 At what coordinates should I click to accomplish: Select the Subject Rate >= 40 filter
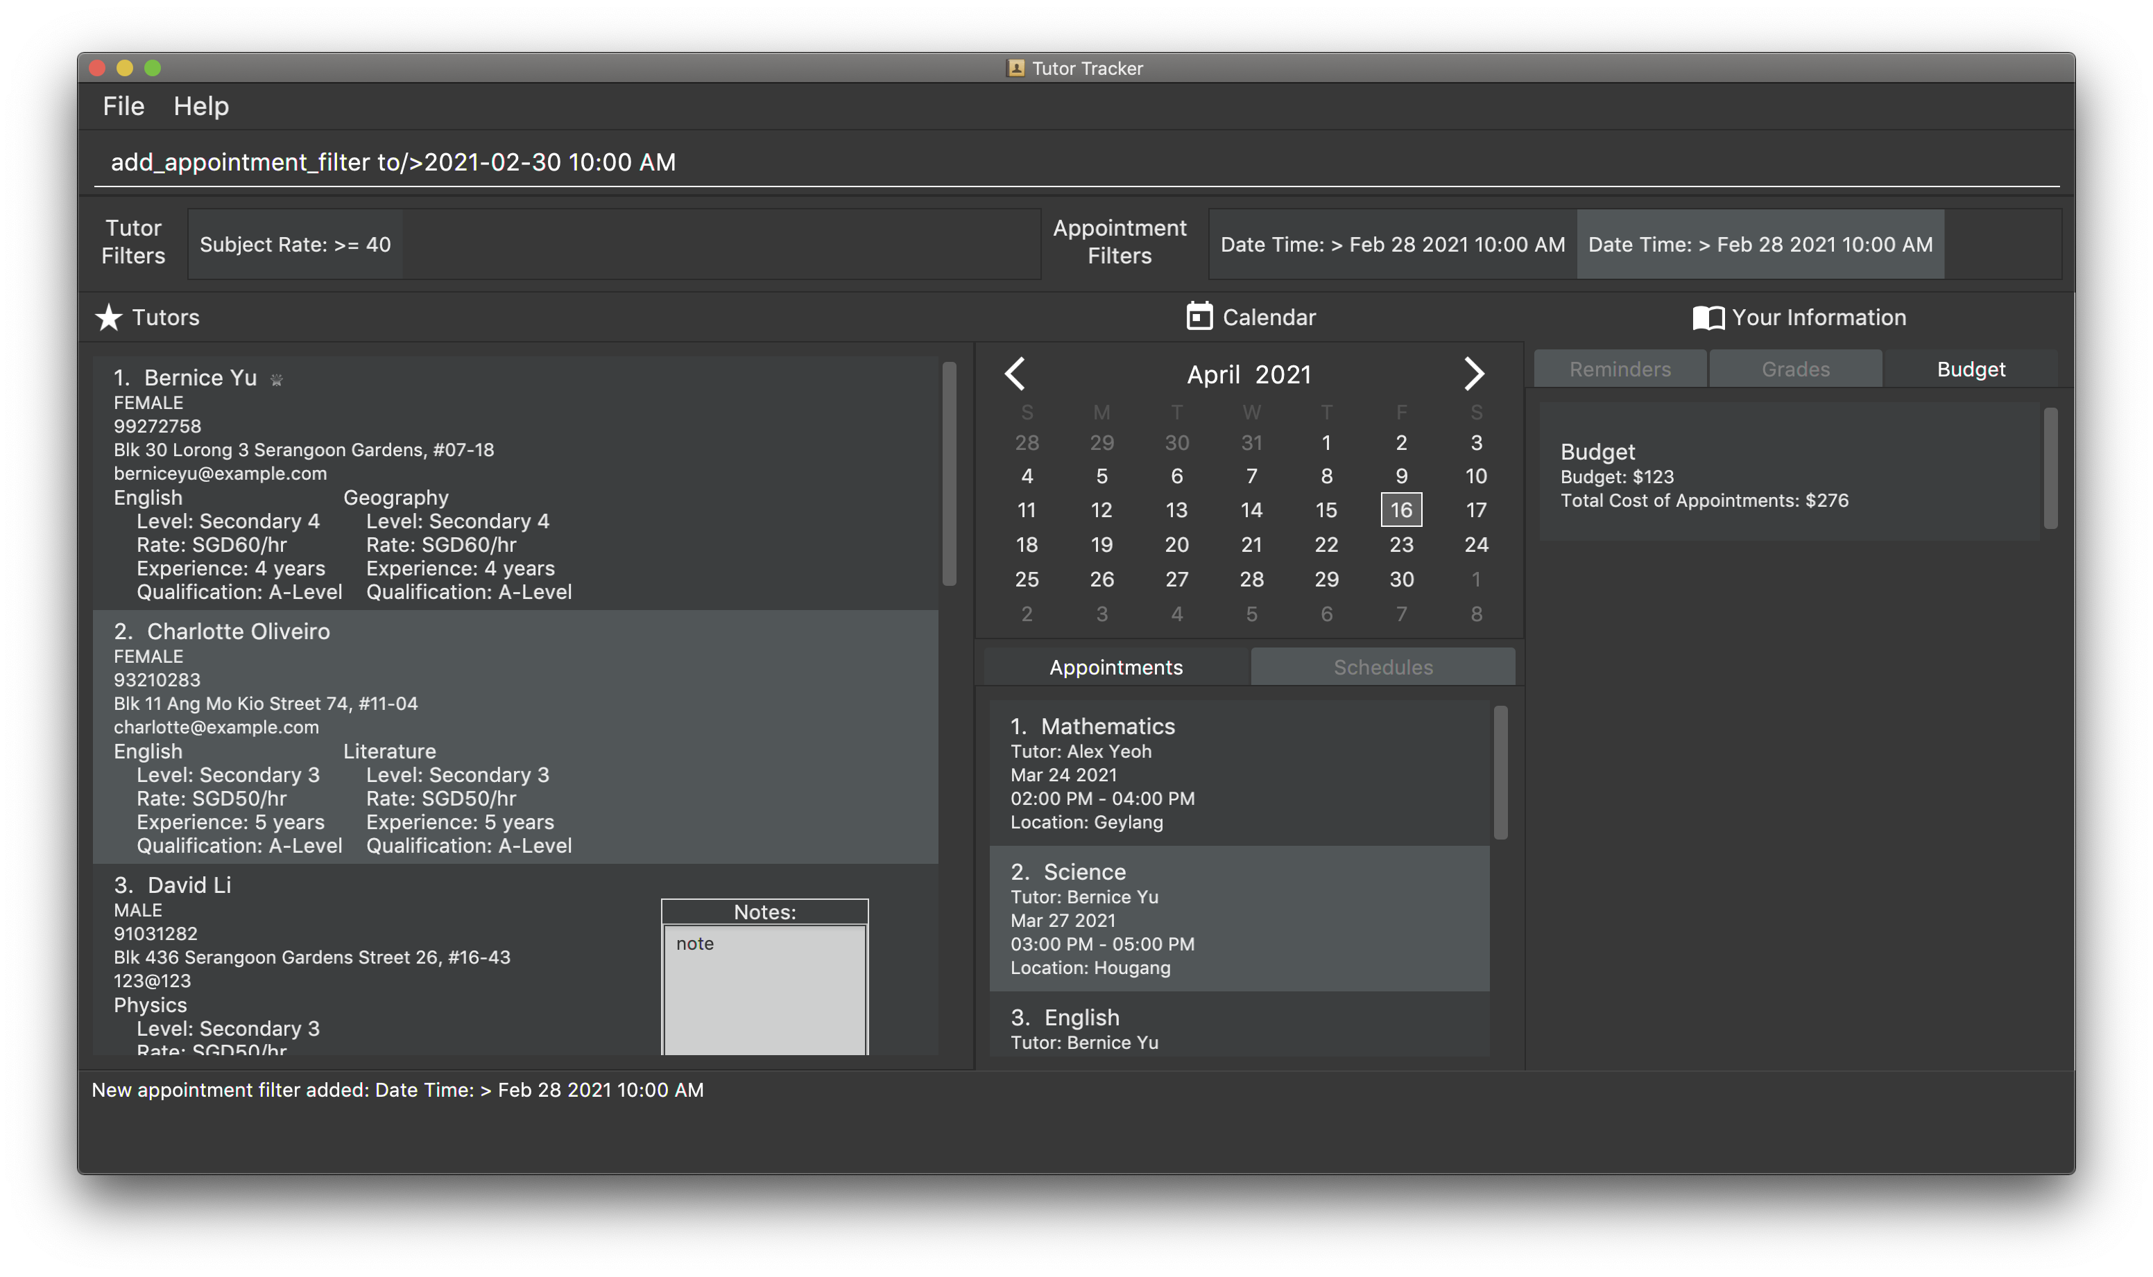295,245
